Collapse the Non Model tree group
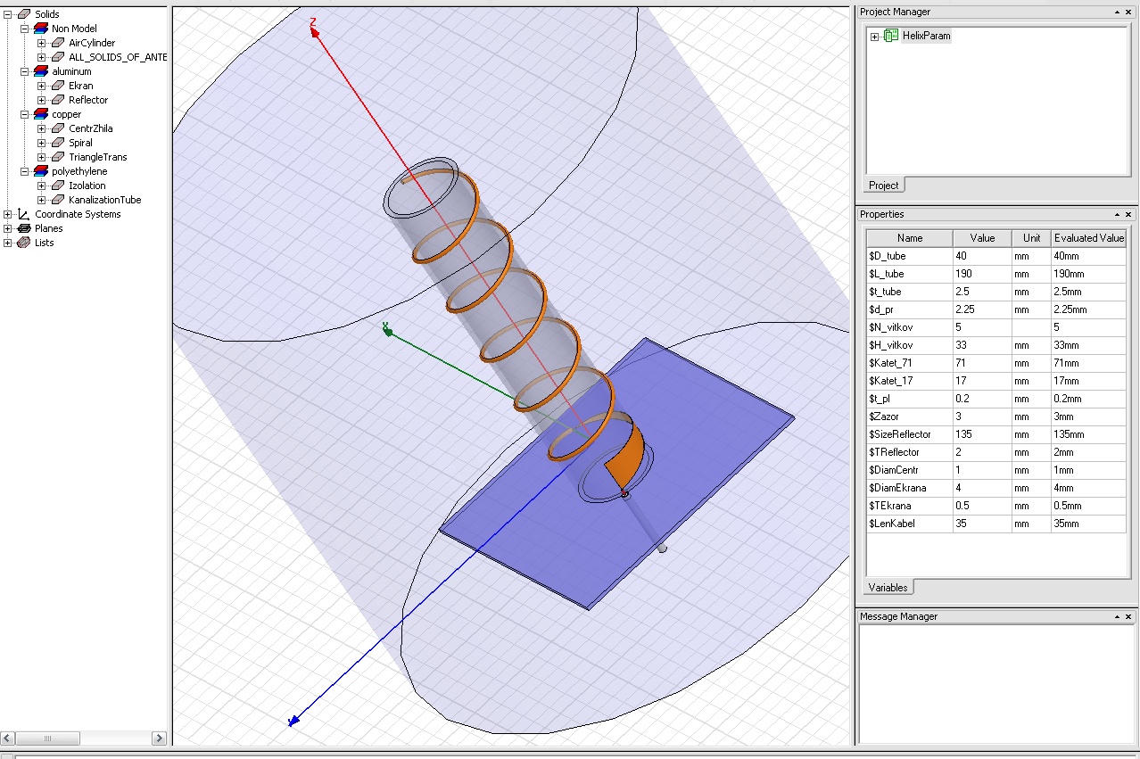The width and height of the screenshot is (1140, 759). pos(25,29)
